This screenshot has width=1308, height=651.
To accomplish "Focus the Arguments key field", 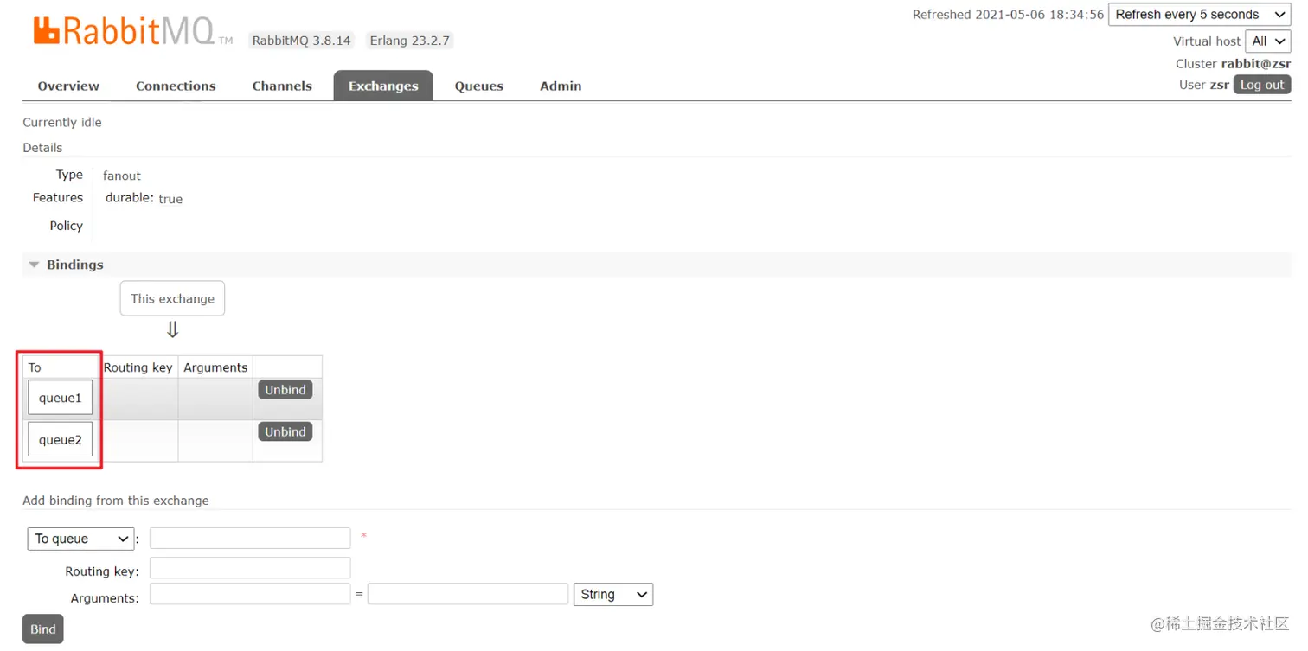I will coord(250,594).
